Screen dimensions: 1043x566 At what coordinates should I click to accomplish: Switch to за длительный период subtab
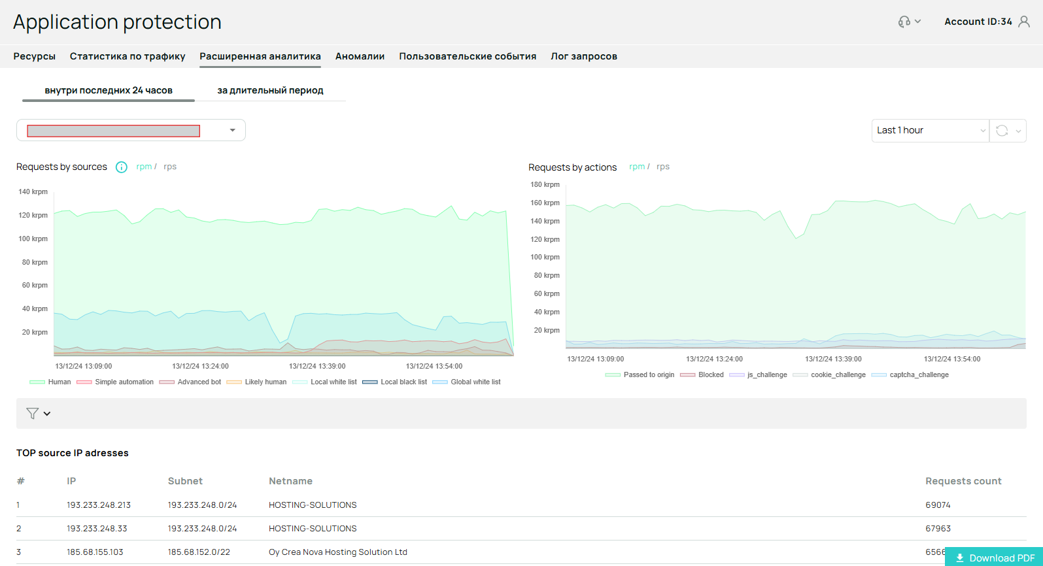click(x=270, y=90)
